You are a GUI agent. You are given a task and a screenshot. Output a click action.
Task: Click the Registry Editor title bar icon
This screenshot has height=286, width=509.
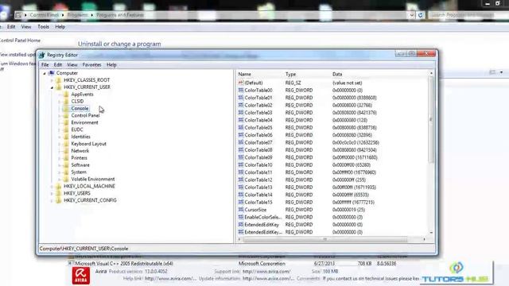[x=42, y=55]
